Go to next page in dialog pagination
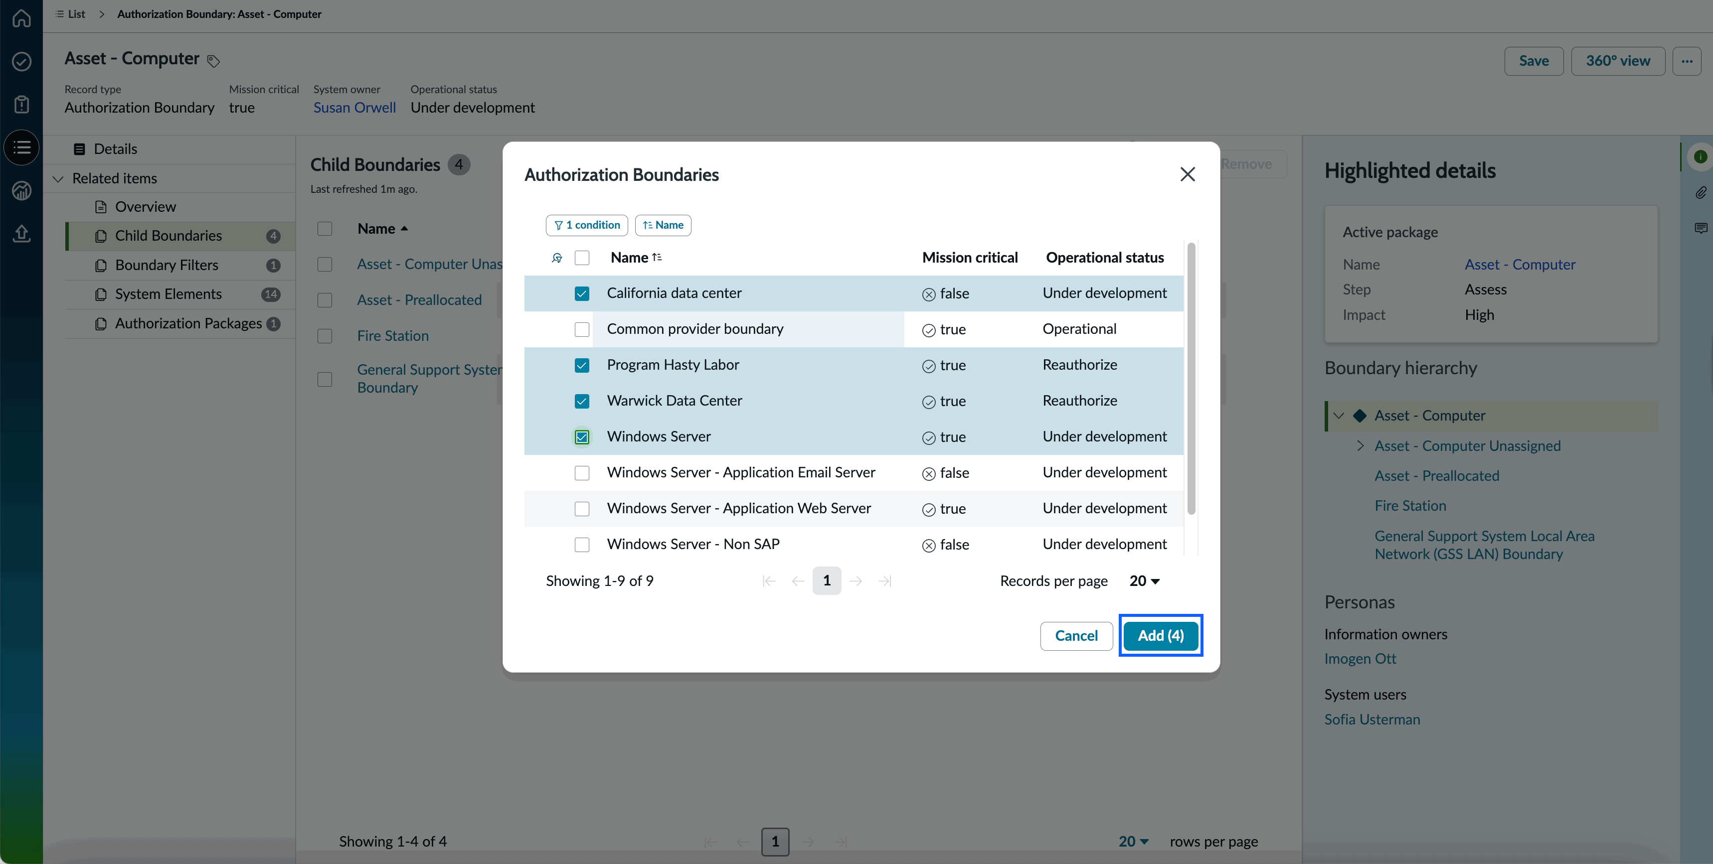Screen dimensions: 1713x864 [856, 581]
